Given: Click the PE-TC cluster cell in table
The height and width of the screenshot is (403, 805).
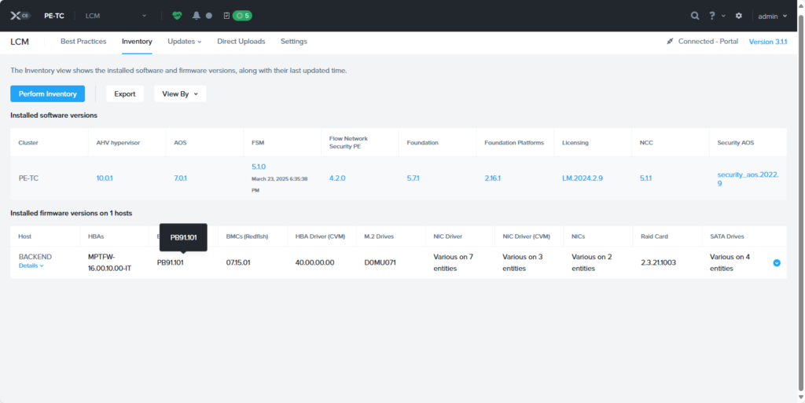Looking at the screenshot, I should coord(28,178).
